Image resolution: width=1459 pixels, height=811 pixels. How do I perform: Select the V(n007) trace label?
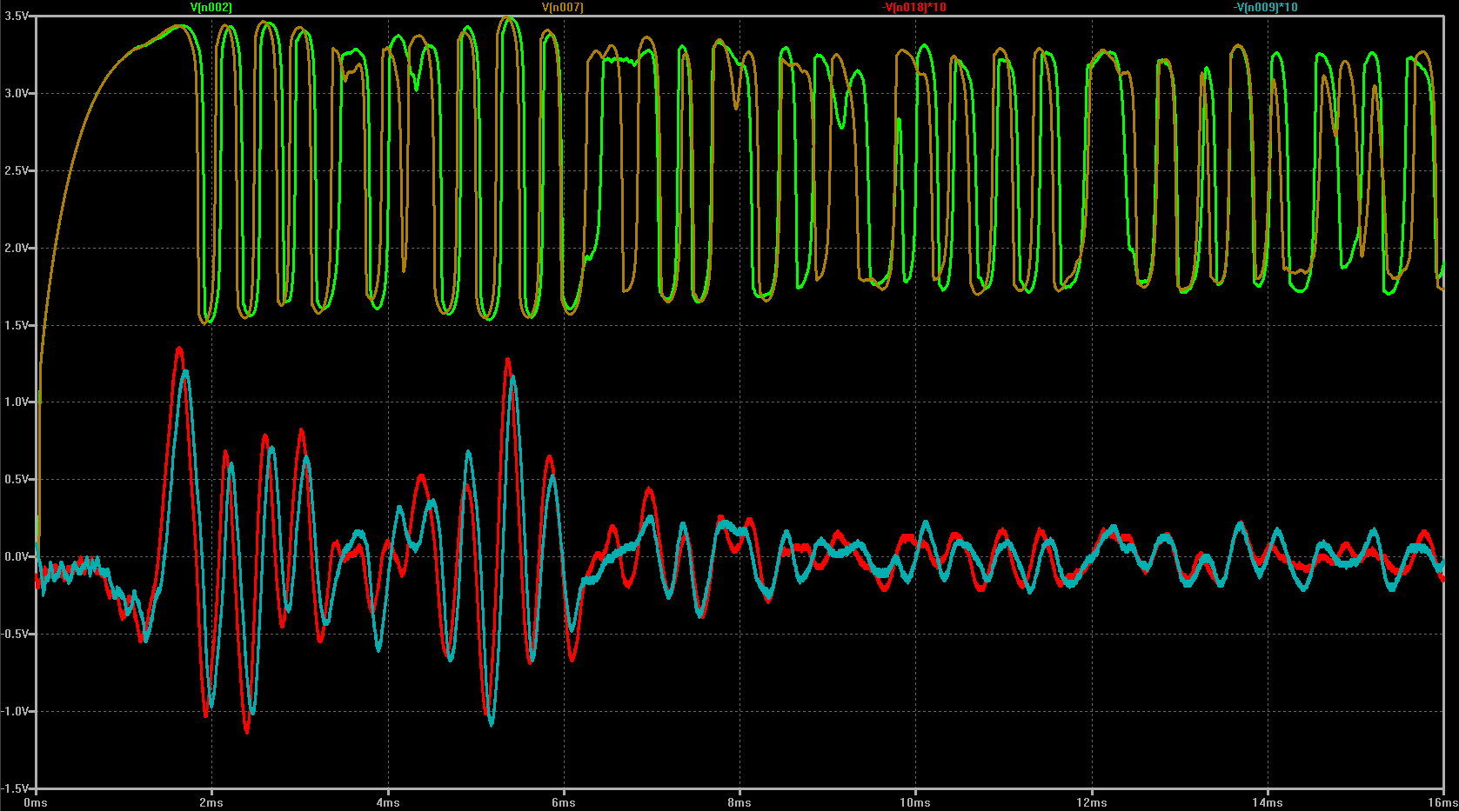tap(563, 7)
